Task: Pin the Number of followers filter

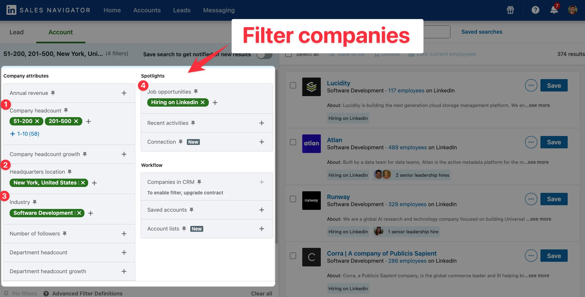Action: click(65, 234)
